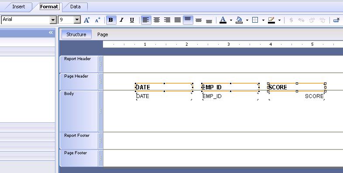The width and height of the screenshot is (343, 173).
Task: Select the Structure view tab
Action: pos(76,34)
